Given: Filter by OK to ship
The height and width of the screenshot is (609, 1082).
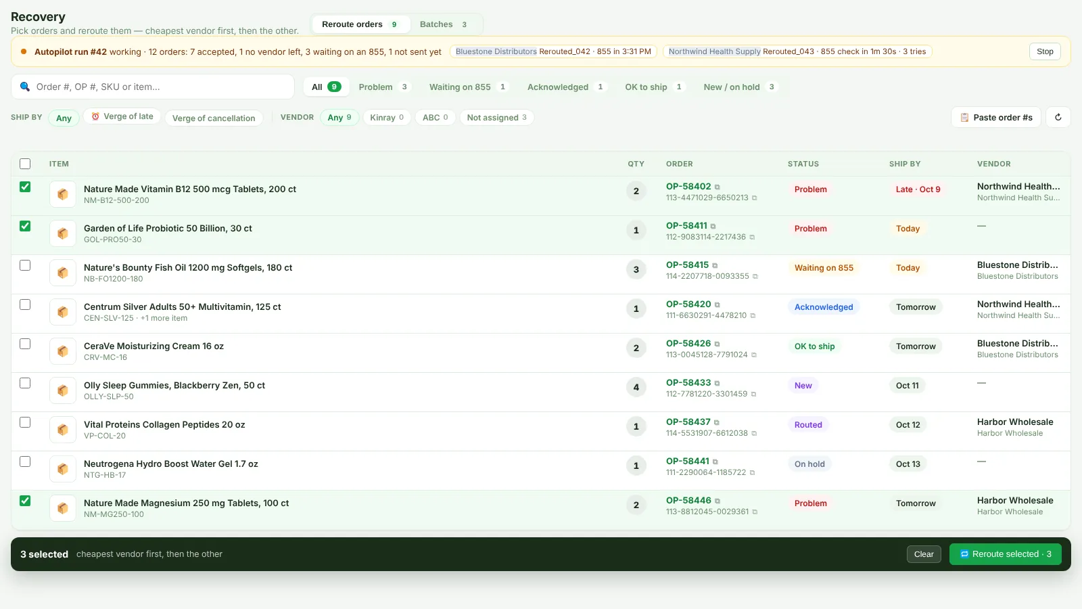Looking at the screenshot, I should coord(654,87).
